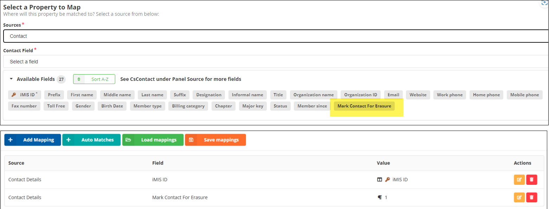Delete the Mark Contact For Erasure mapping

[531, 197]
